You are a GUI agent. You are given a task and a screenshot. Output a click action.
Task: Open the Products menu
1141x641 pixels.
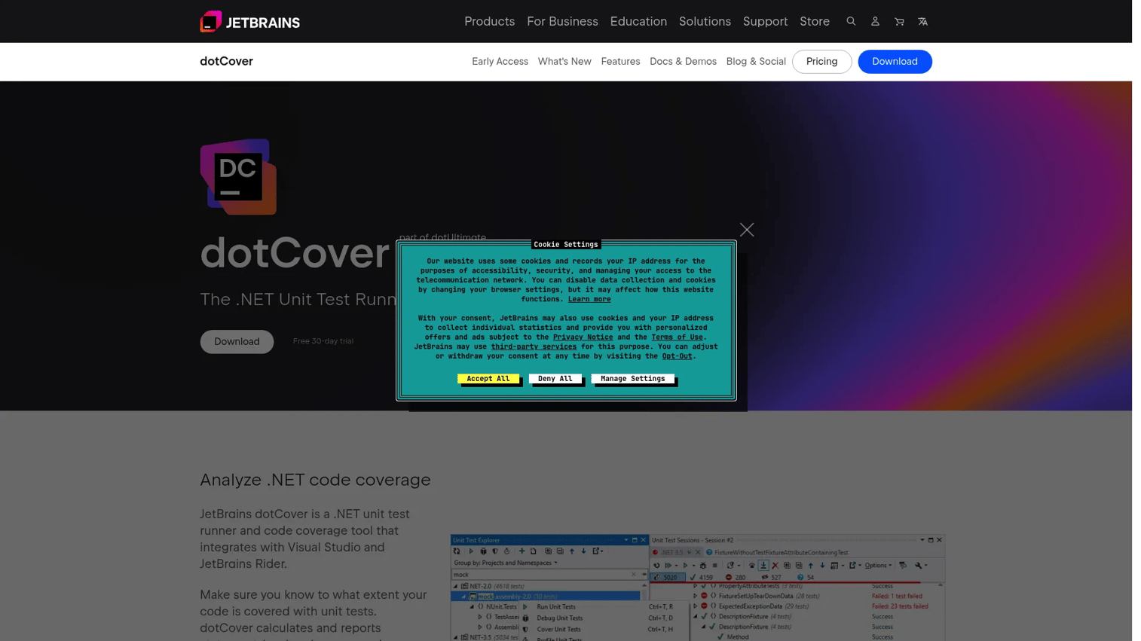(489, 21)
